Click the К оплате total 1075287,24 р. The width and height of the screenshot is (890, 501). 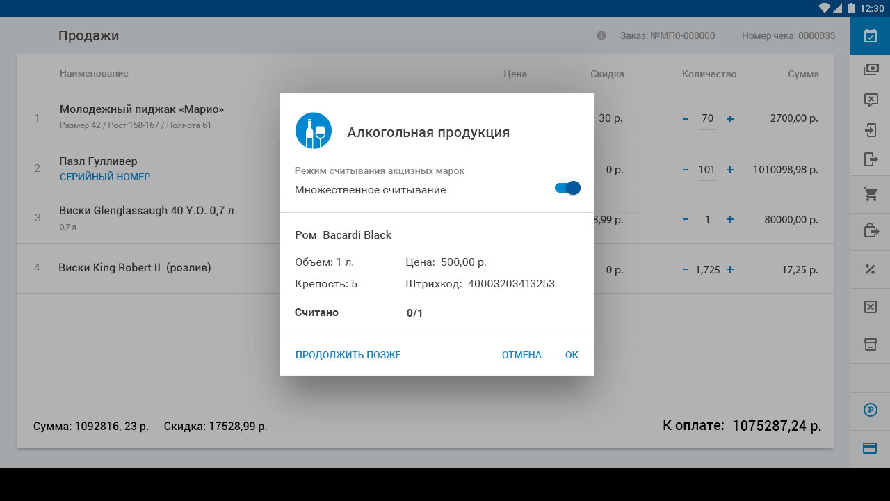pyautogui.click(x=742, y=425)
